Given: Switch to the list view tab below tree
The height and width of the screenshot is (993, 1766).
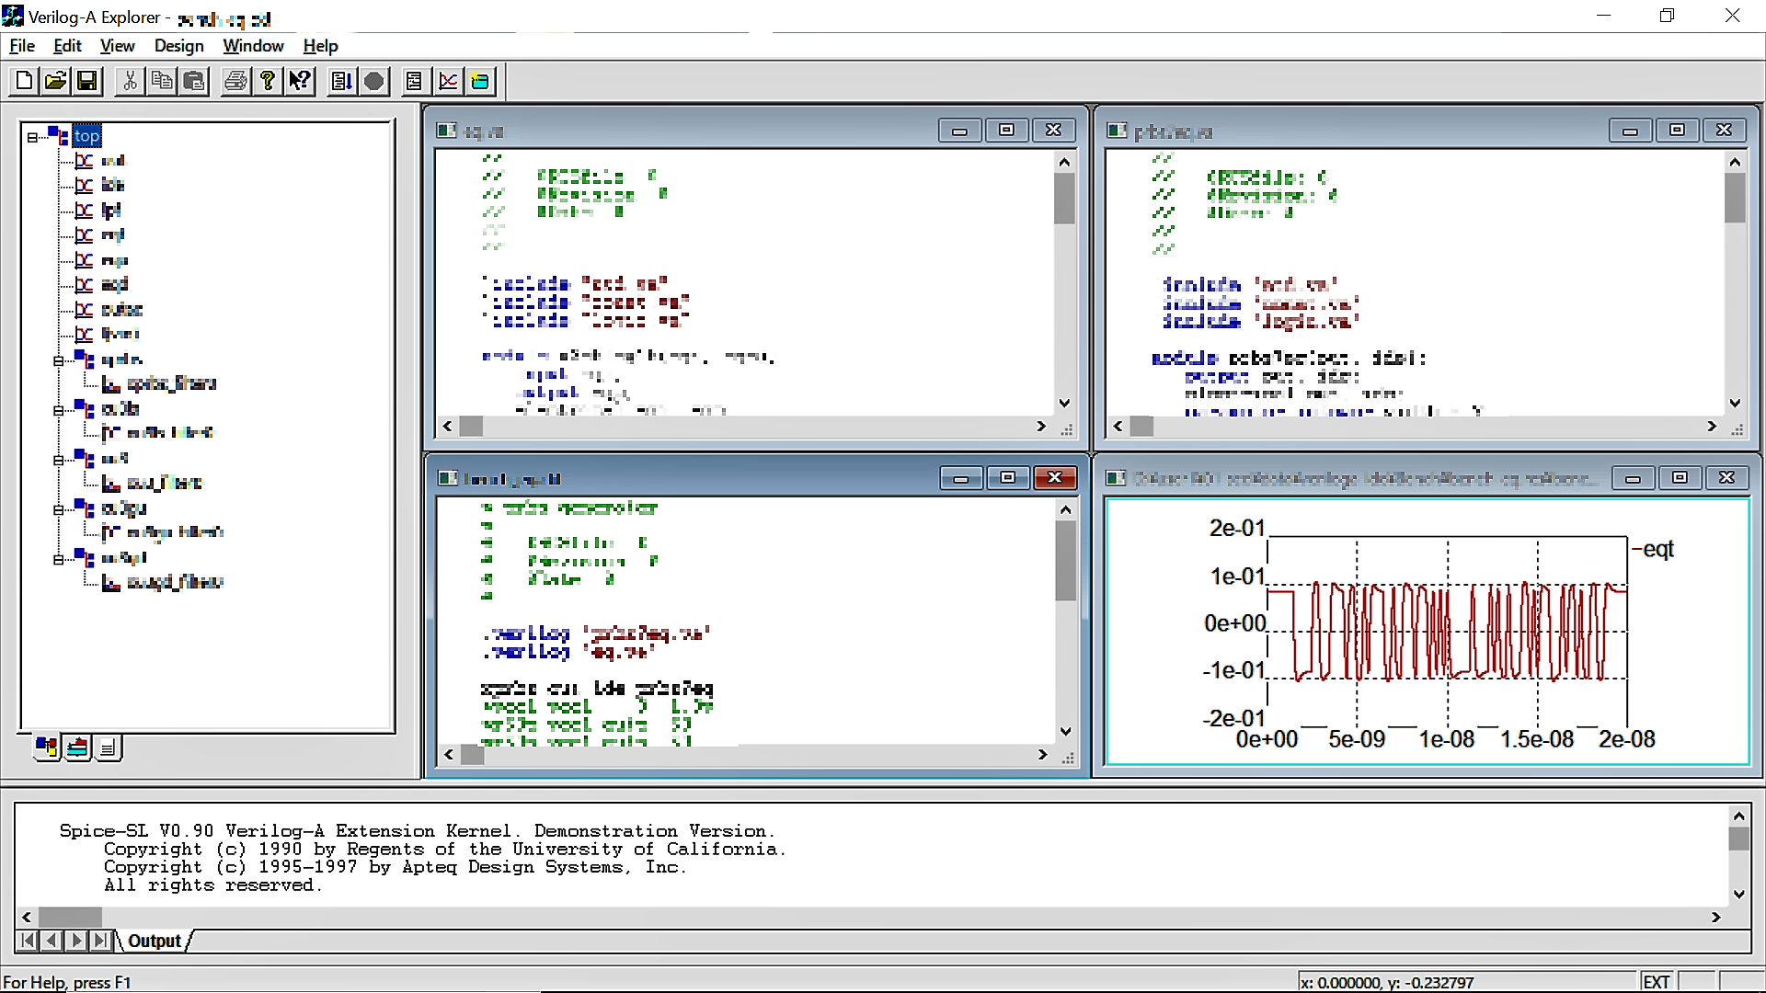Looking at the screenshot, I should [108, 748].
